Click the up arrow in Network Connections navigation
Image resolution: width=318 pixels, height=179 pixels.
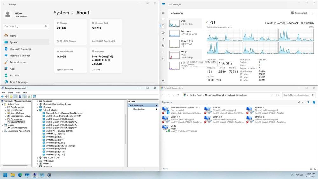click(x=178, y=95)
